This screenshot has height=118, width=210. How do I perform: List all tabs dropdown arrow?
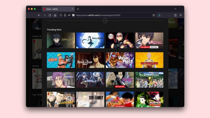click(175, 9)
